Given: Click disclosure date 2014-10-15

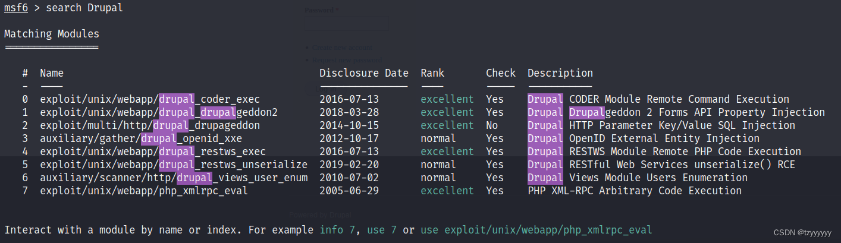Looking at the screenshot, I should [x=349, y=125].
